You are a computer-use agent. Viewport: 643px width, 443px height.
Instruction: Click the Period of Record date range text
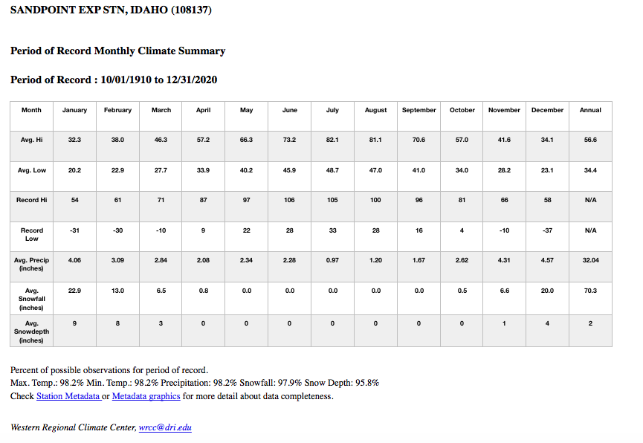pos(114,80)
